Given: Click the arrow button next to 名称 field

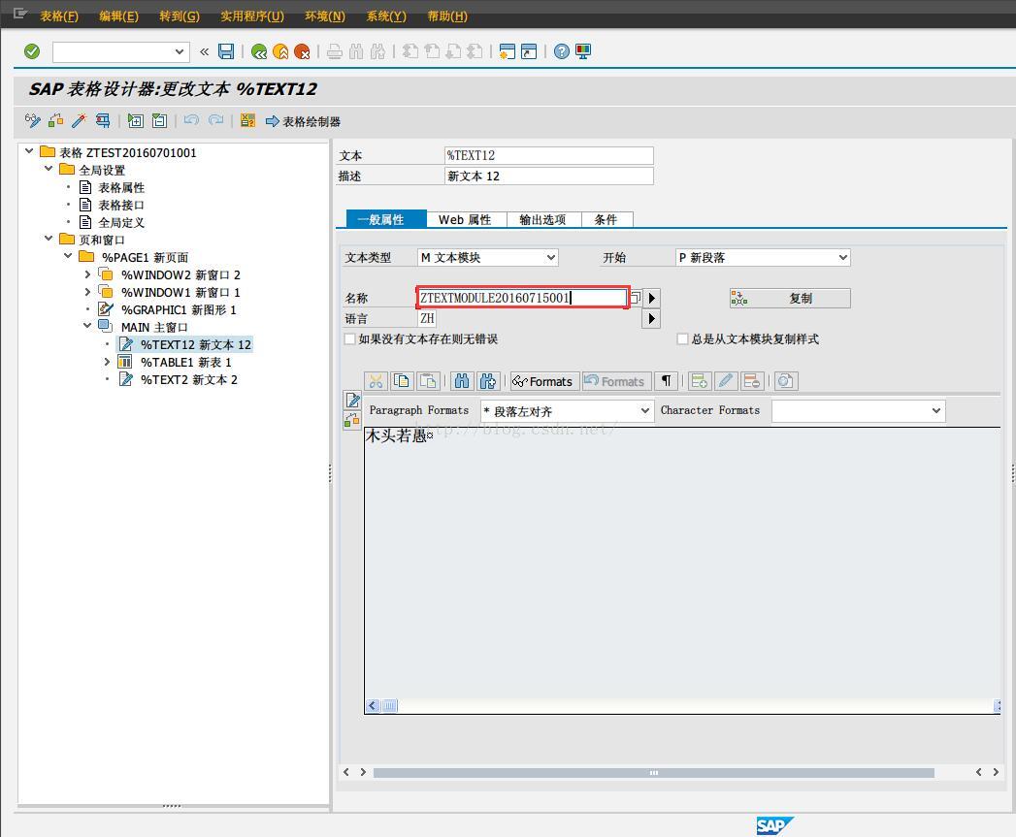Looking at the screenshot, I should (x=651, y=298).
